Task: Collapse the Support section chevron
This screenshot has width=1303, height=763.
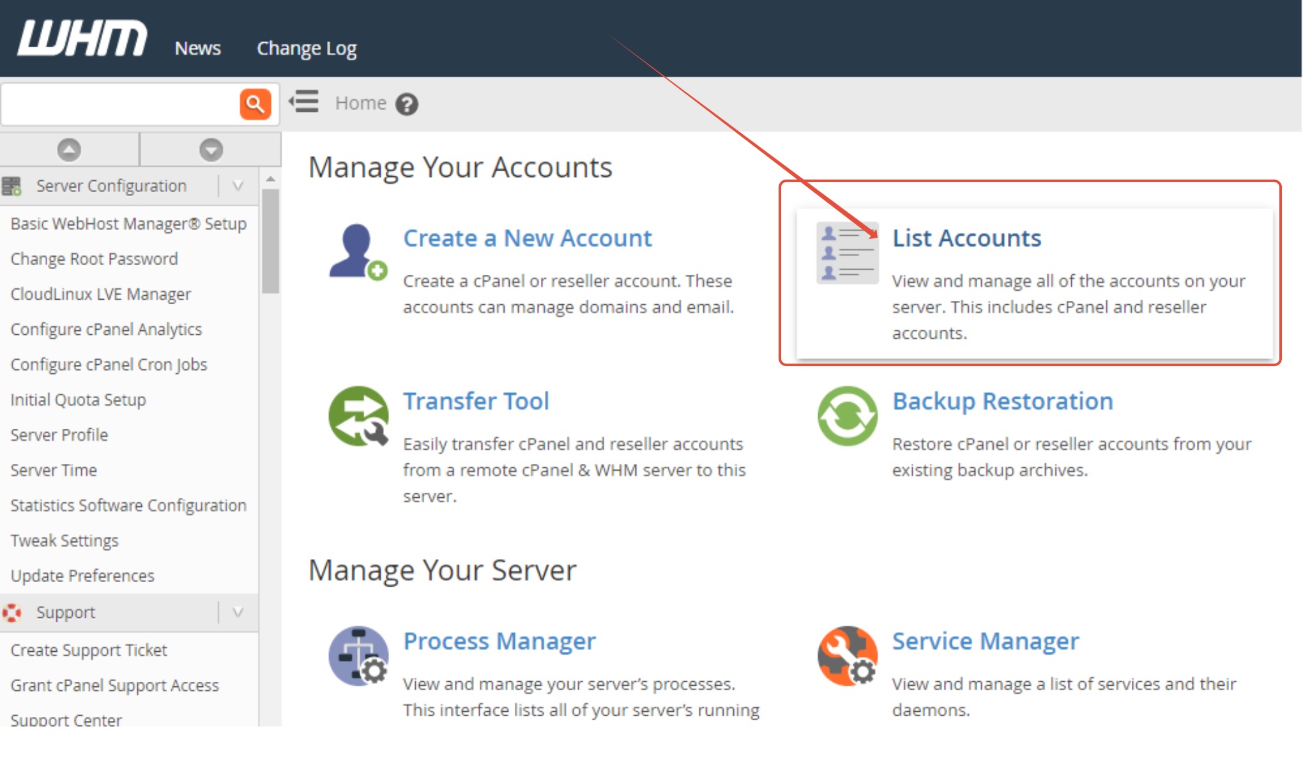Action: [x=238, y=612]
